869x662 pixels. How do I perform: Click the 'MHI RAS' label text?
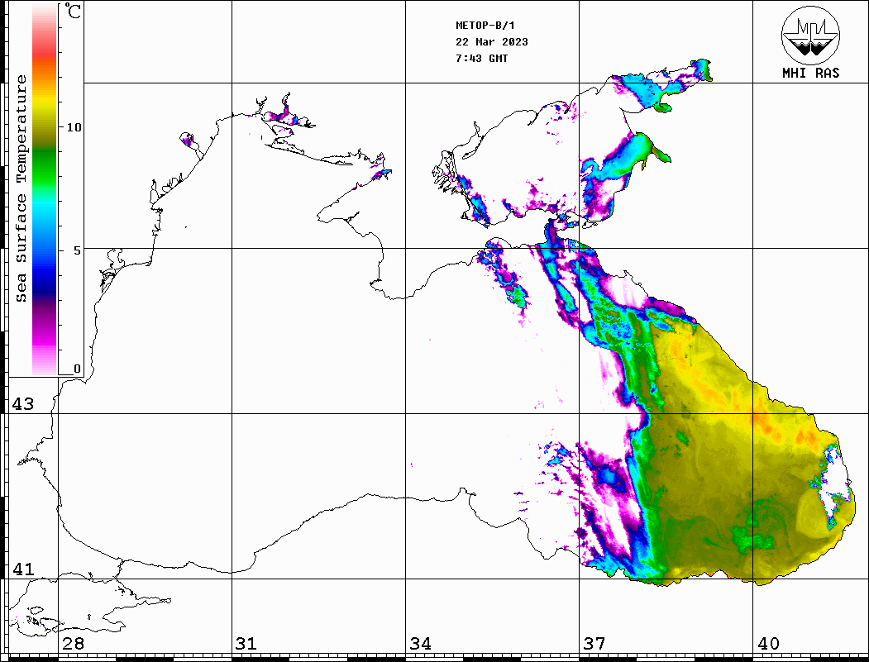pyautogui.click(x=810, y=73)
